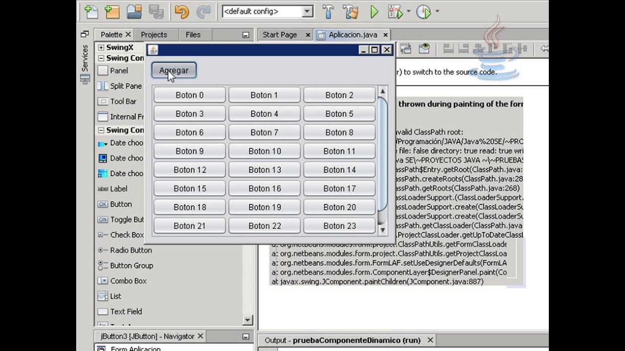The height and width of the screenshot is (351, 625).
Task: Click the down arrow of button list scrollbar
Action: tap(382, 230)
